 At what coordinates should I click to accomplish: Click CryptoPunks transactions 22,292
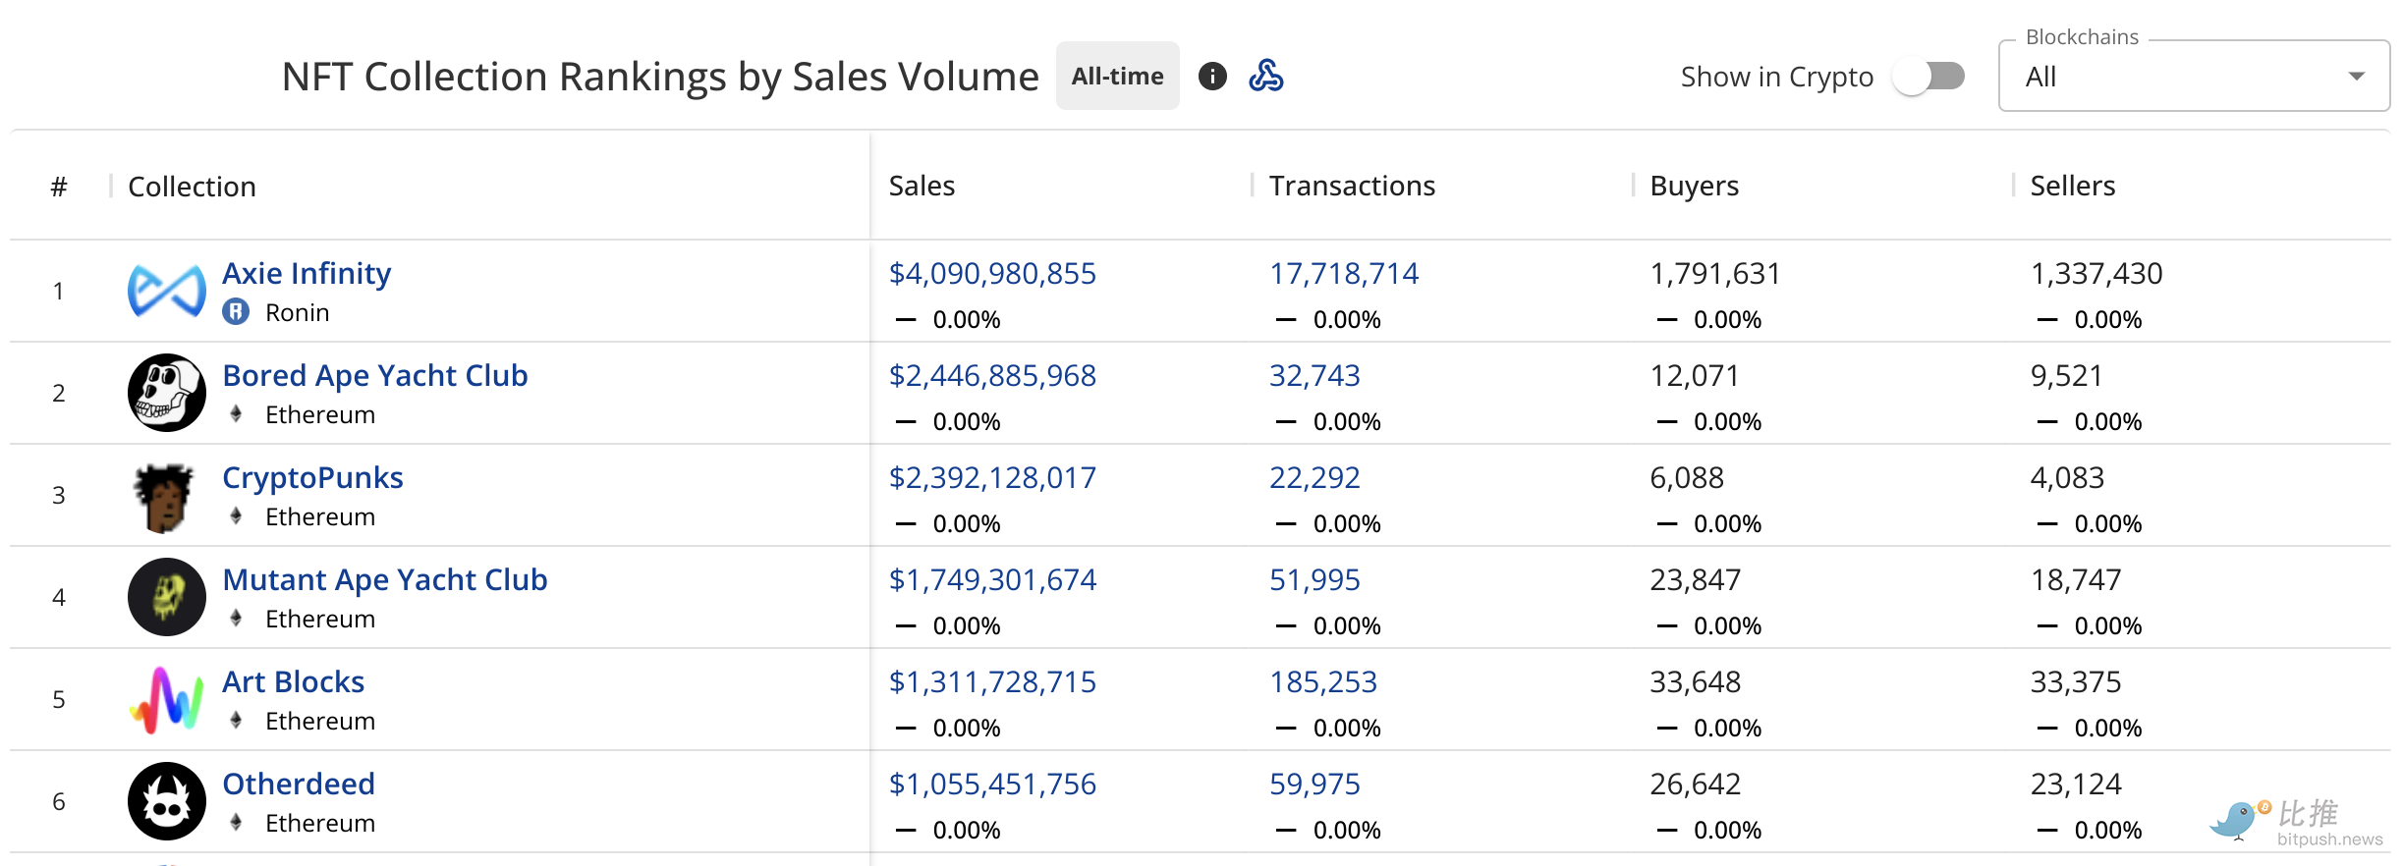click(1314, 477)
